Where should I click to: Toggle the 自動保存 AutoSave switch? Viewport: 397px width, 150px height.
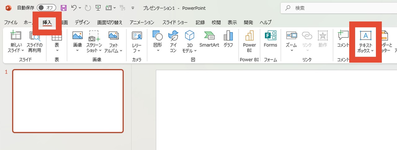(x=46, y=8)
